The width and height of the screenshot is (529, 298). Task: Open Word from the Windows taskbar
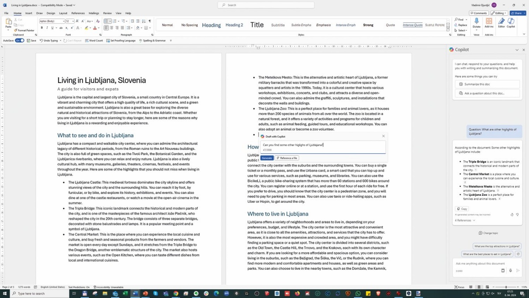(135, 294)
